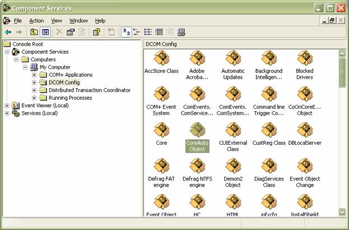This screenshot has width=349, height=230.
Task: Click the Back arrow in the toolbar
Action: 8,32
